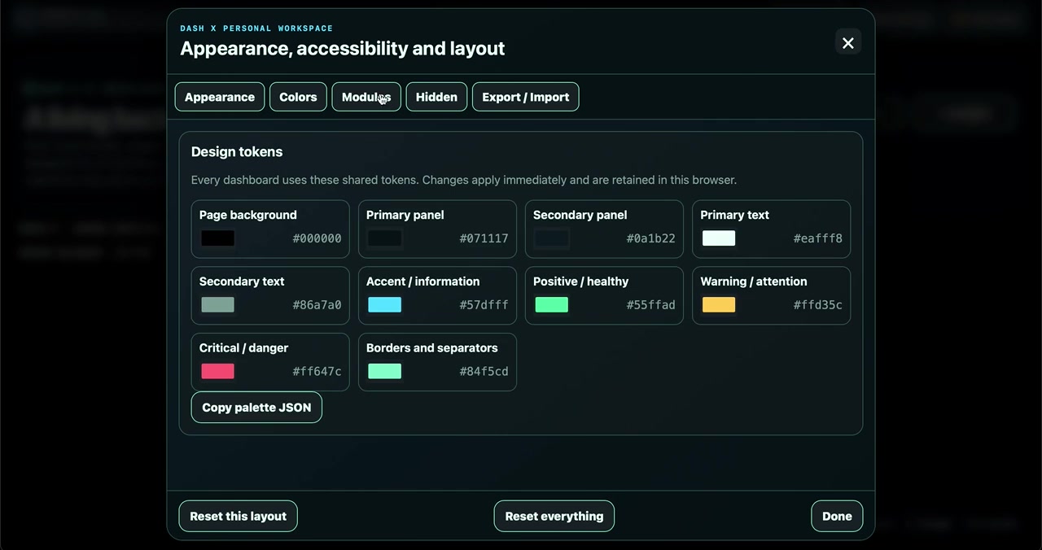This screenshot has width=1042, height=550.
Task: Select the #0a1b22 hex value
Action: [x=650, y=238]
